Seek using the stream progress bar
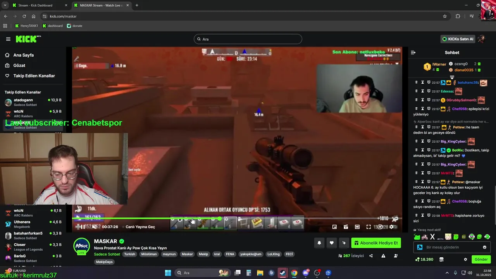496x279 pixels. (x=236, y=219)
